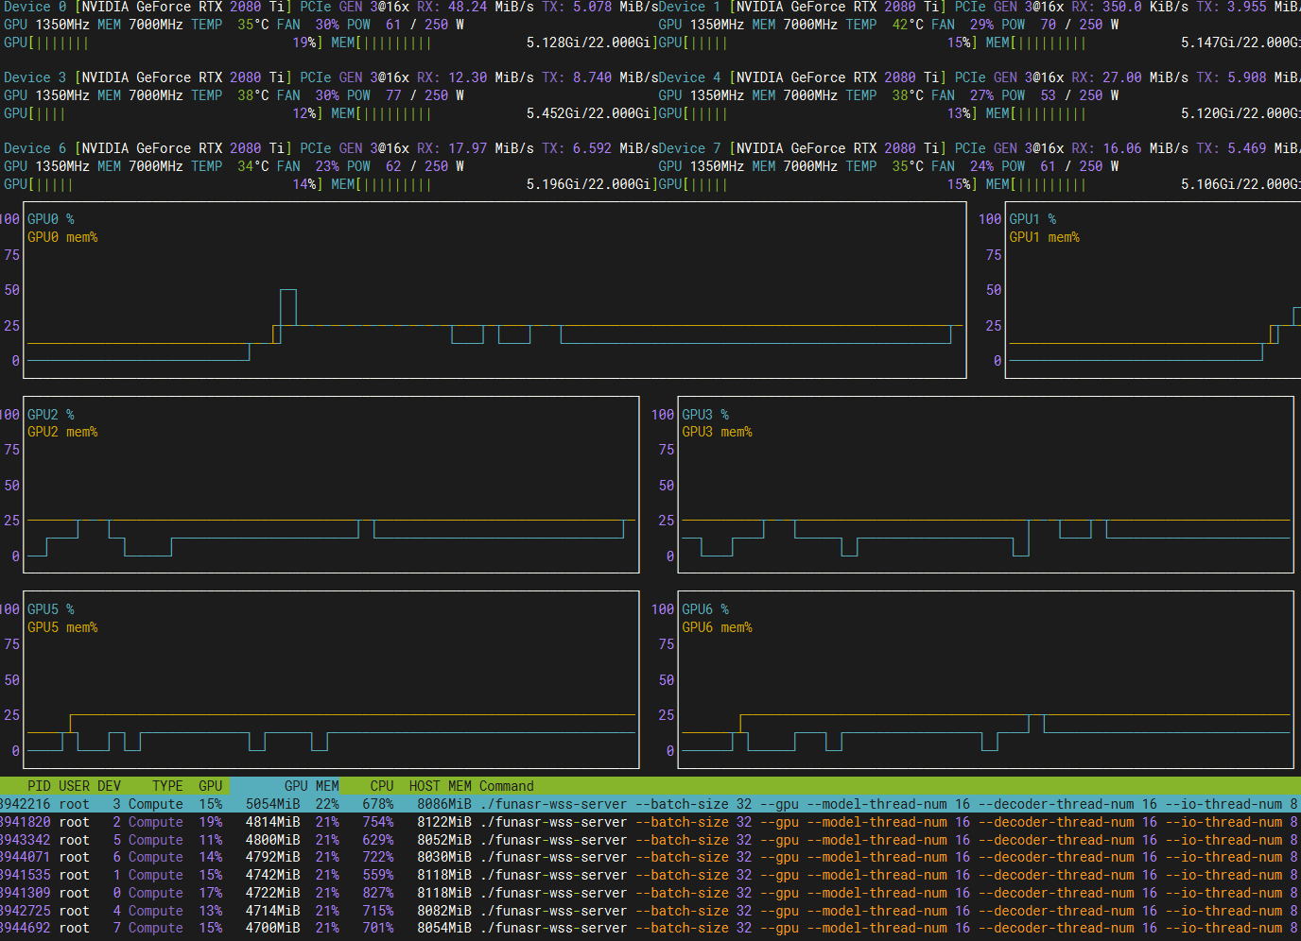This screenshot has width=1301, height=941.
Task: Click the Command column header
Action: pos(506,786)
